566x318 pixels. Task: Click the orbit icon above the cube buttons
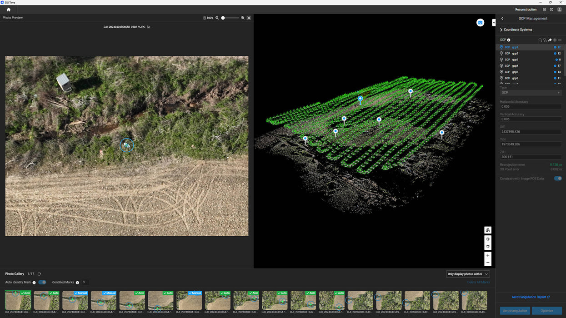(x=488, y=230)
